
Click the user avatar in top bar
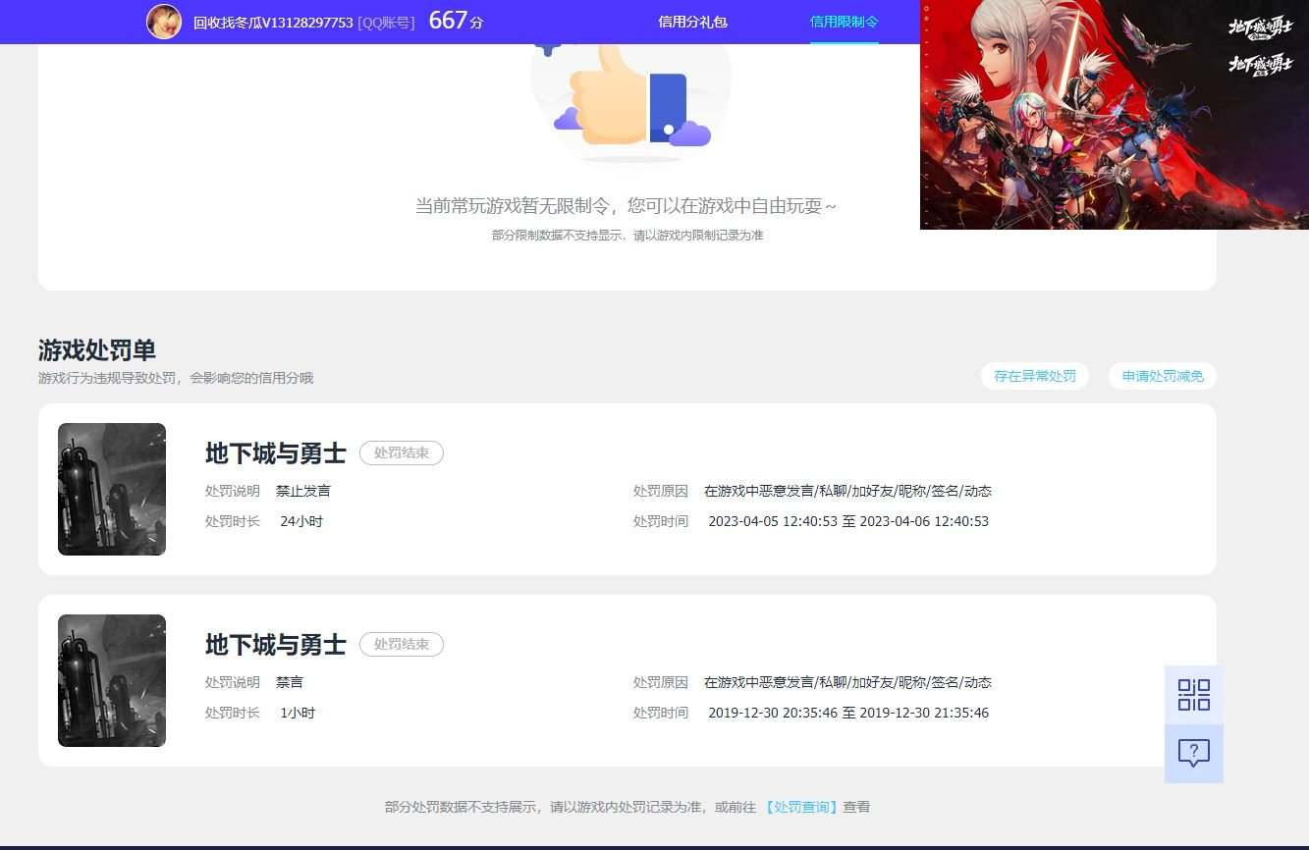[164, 22]
